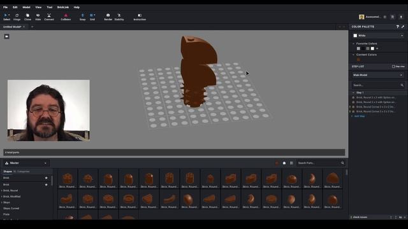The height and width of the screenshot is (229, 408).
Task: Click the grid view icon in parts palette
Action: pyautogui.click(x=291, y=163)
